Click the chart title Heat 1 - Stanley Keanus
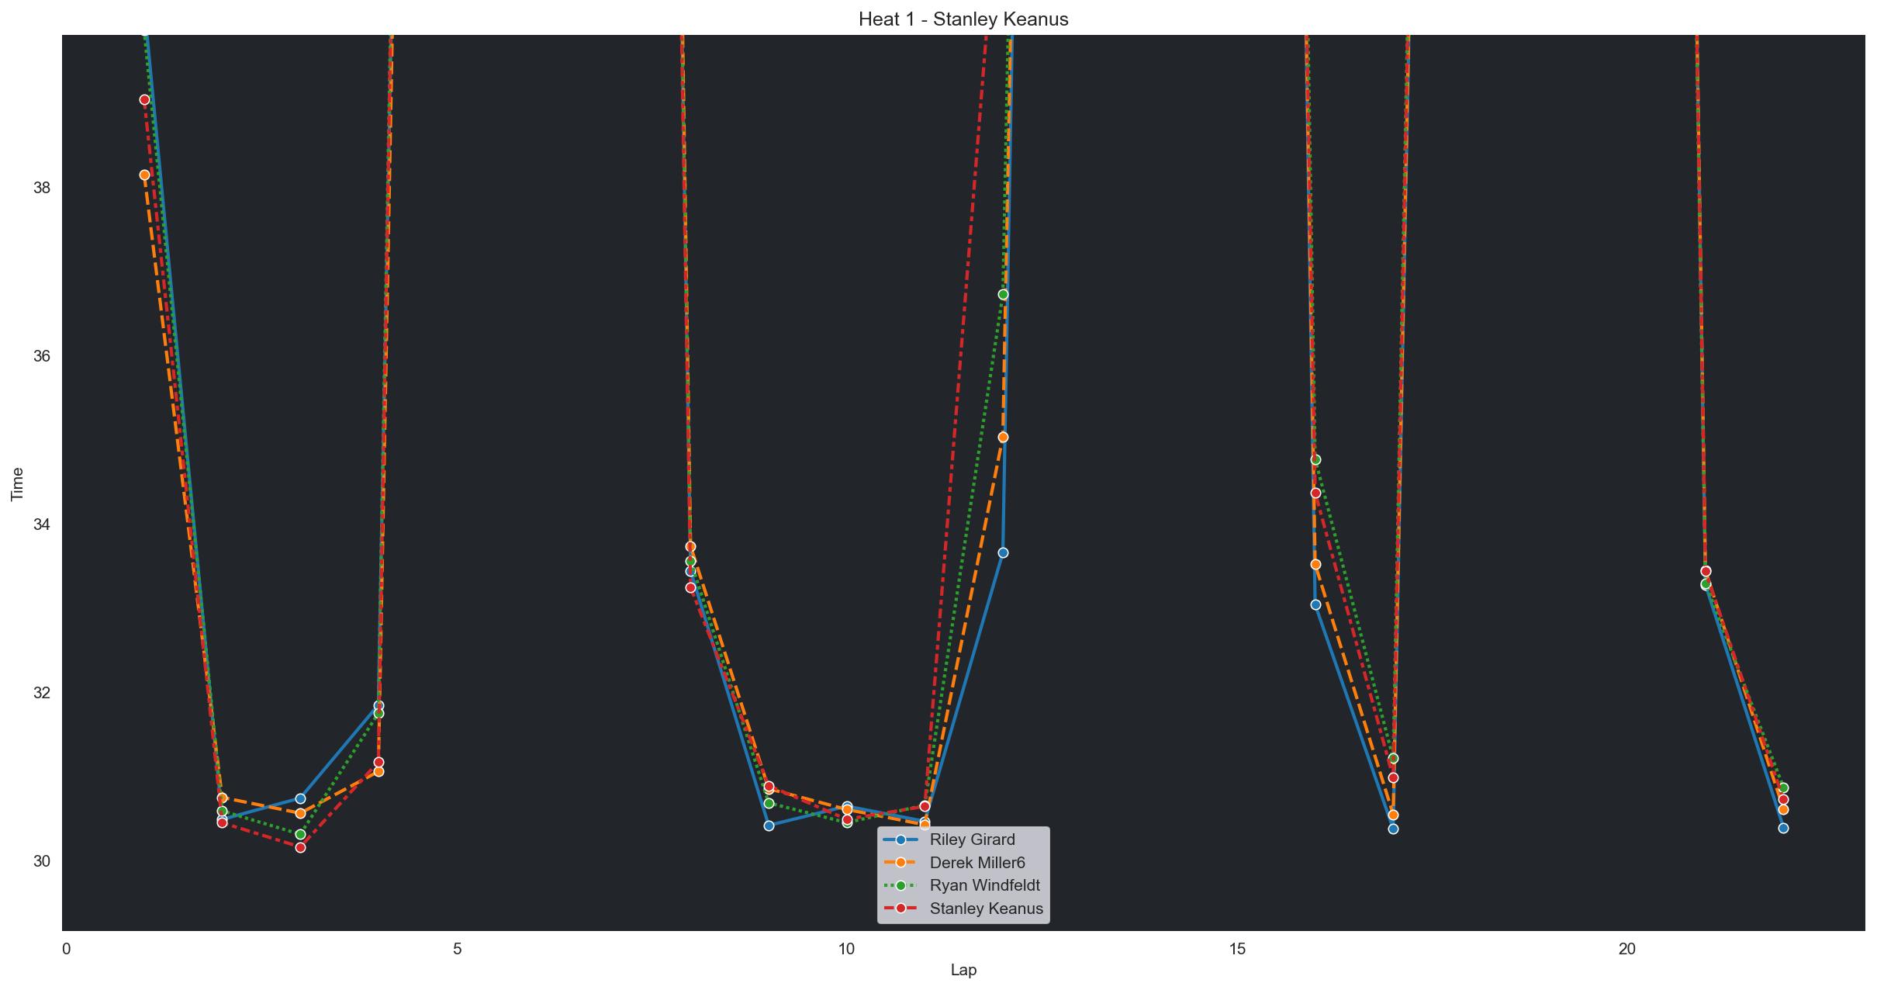Viewport: 1877px width, 990px height. point(963,19)
